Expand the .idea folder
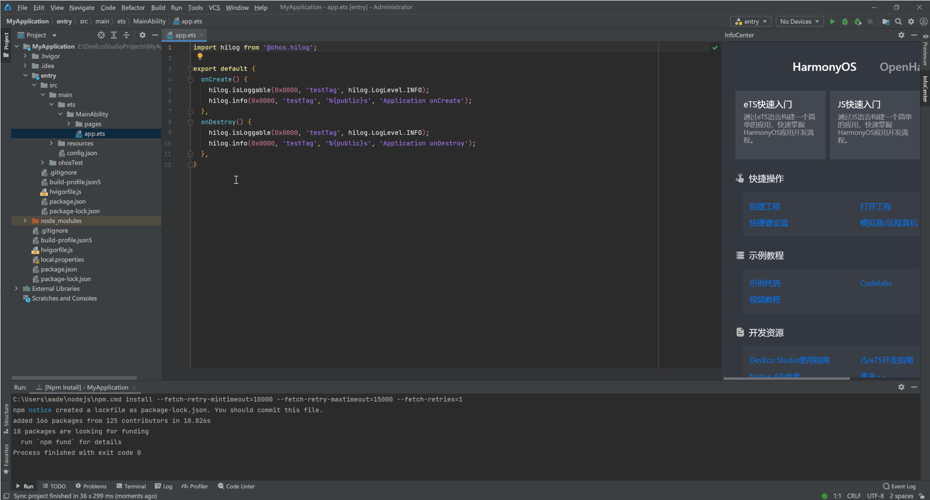This screenshot has height=500, width=930. pos(25,66)
